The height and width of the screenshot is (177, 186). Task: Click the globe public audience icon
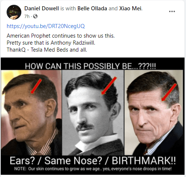(x=35, y=16)
